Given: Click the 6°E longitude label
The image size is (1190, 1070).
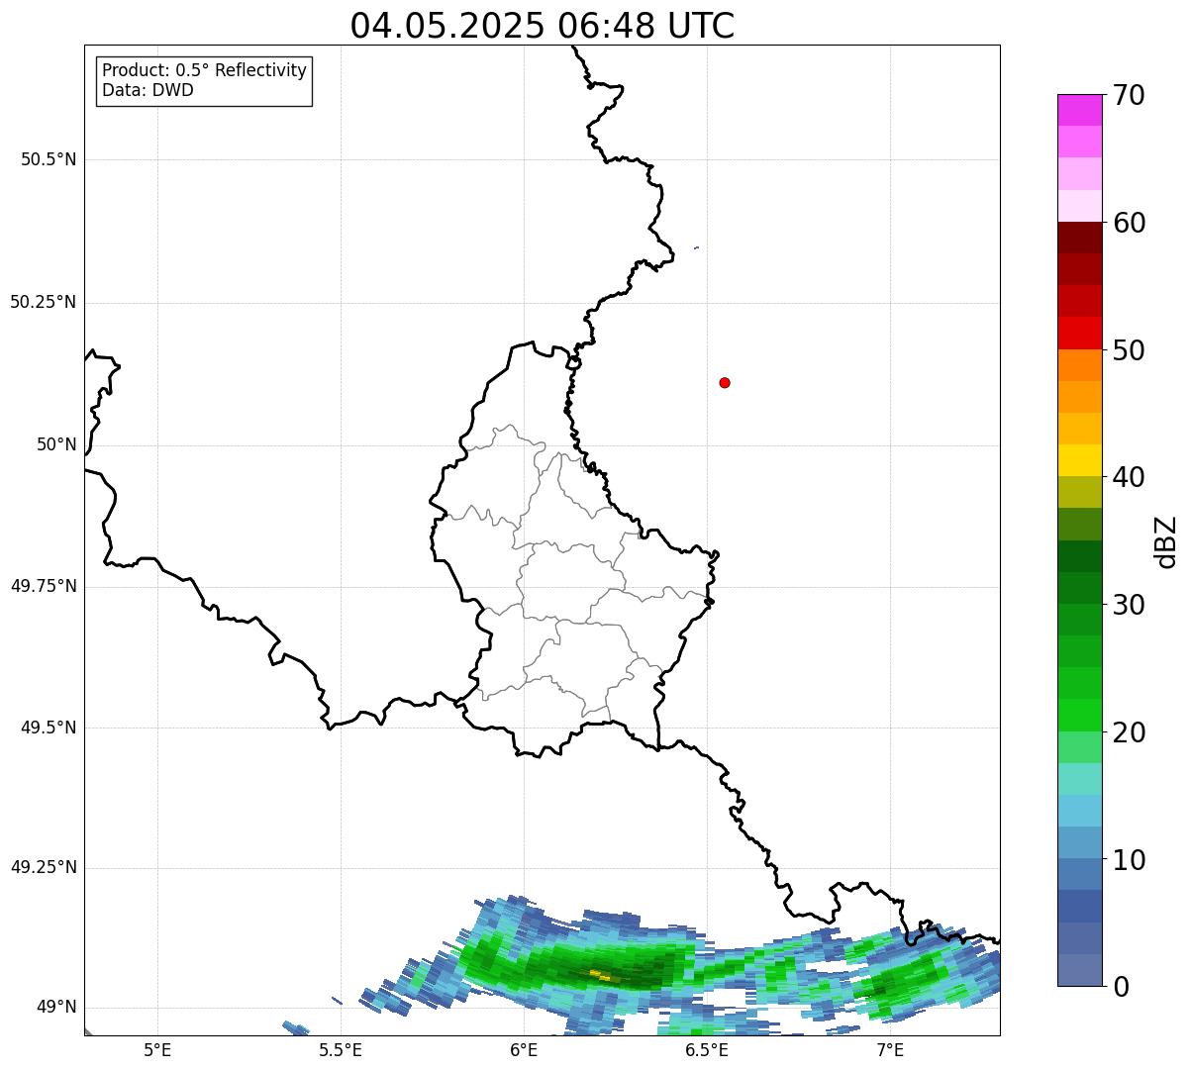Looking at the screenshot, I should (x=524, y=1049).
